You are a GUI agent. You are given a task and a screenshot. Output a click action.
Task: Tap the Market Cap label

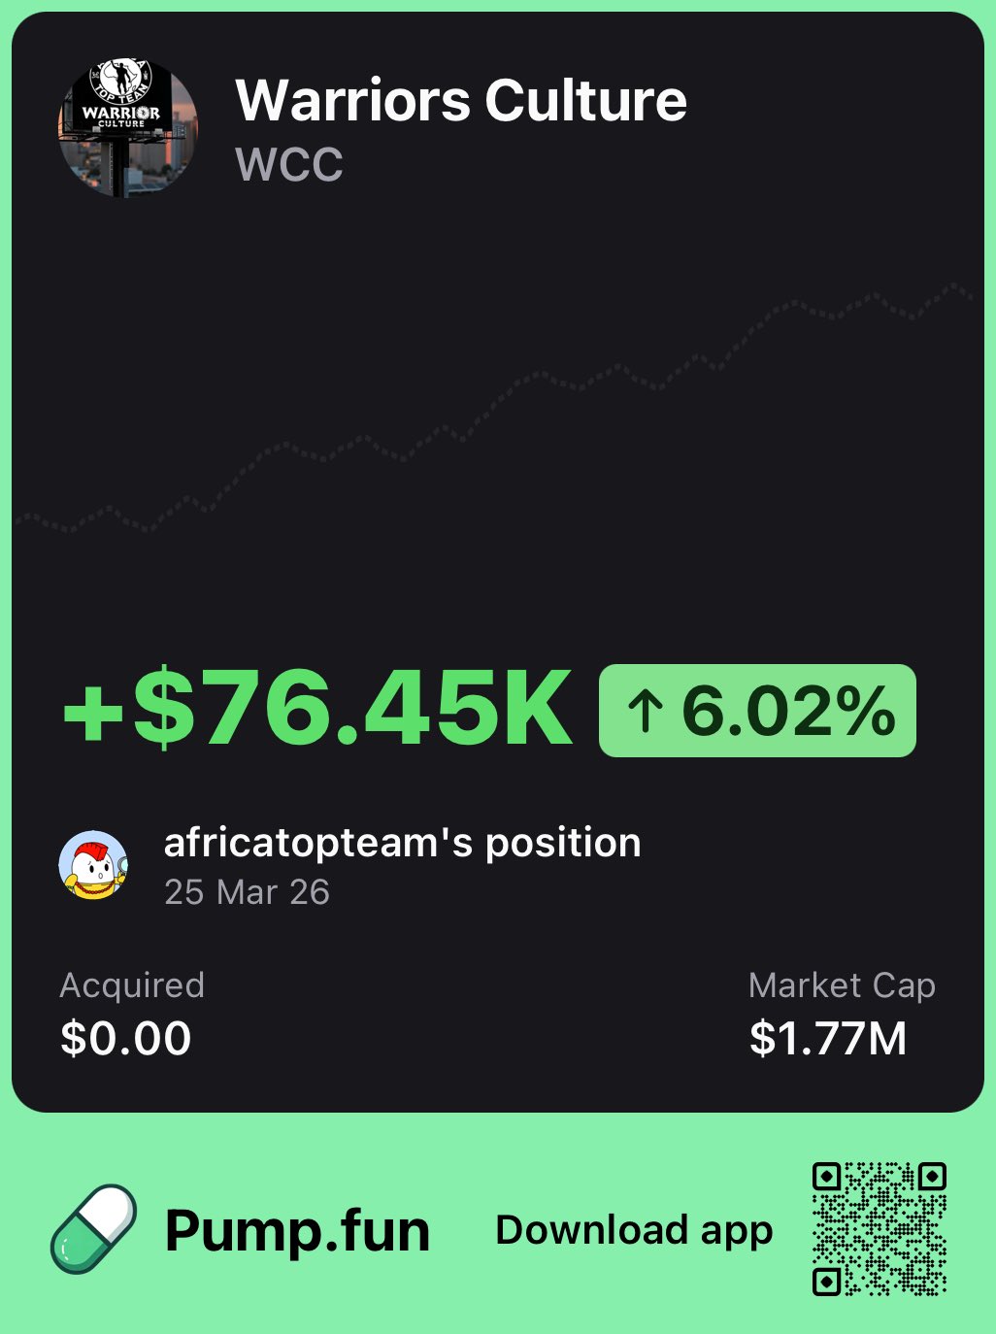tap(842, 985)
